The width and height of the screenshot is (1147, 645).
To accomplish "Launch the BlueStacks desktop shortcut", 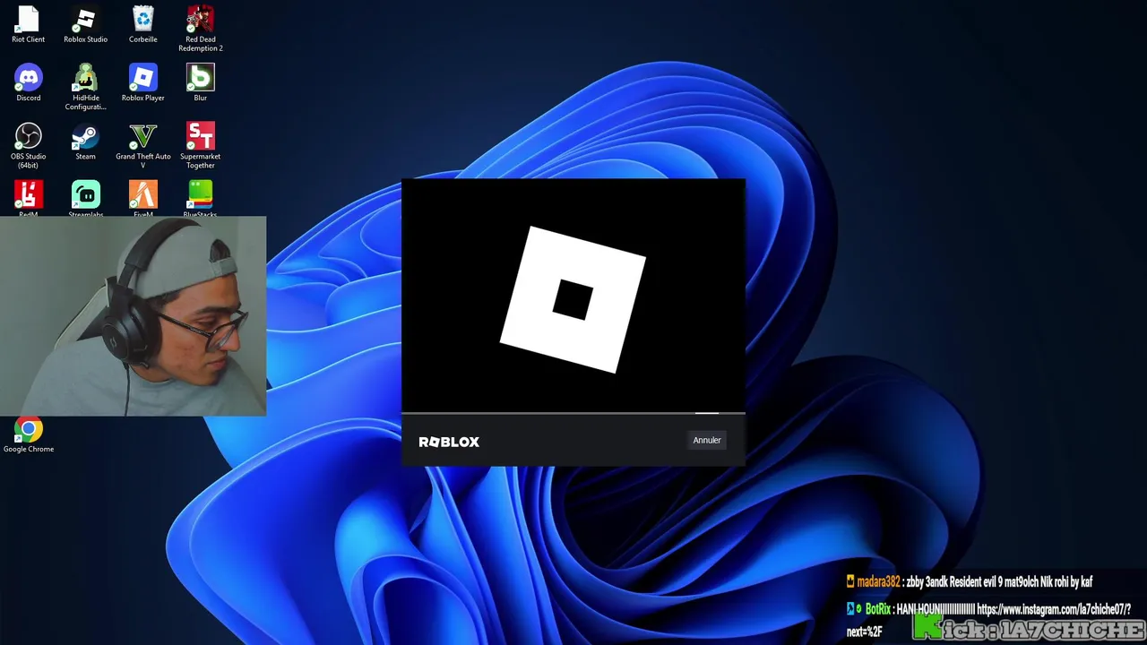I will click(200, 198).
